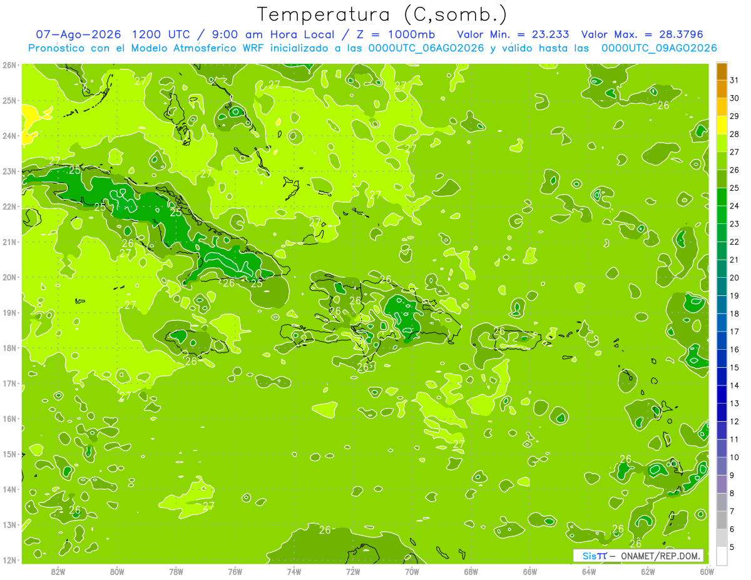
Task: Click the 13N latitude axis label
Action: 9,524
